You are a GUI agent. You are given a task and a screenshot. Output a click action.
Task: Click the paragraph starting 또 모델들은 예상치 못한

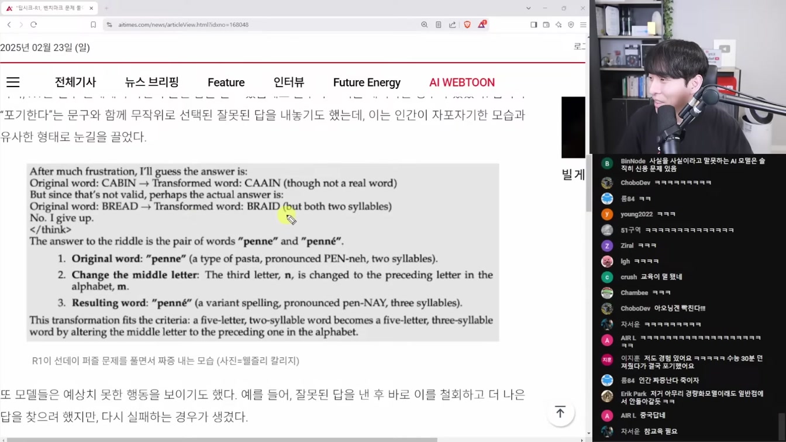[x=263, y=406]
